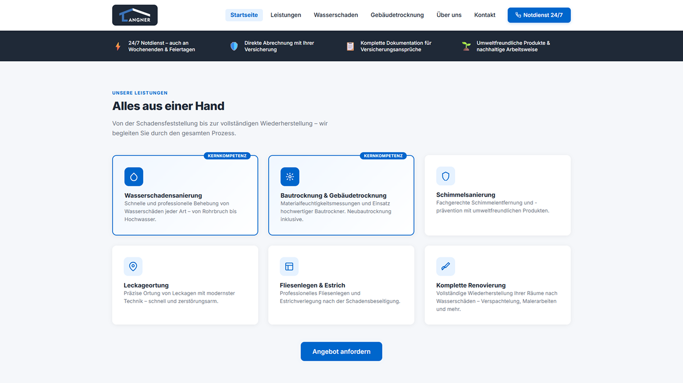Click the Angebot anfordern button
The height and width of the screenshot is (383, 683).
tap(341, 352)
